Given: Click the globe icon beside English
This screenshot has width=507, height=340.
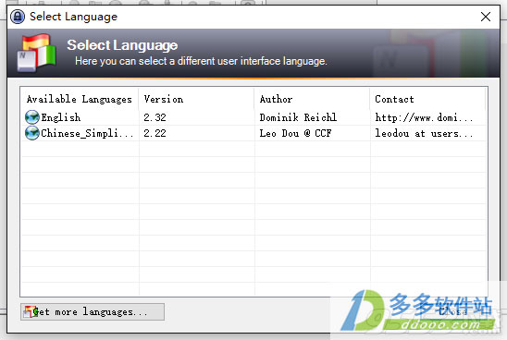Looking at the screenshot, I should click(x=32, y=117).
